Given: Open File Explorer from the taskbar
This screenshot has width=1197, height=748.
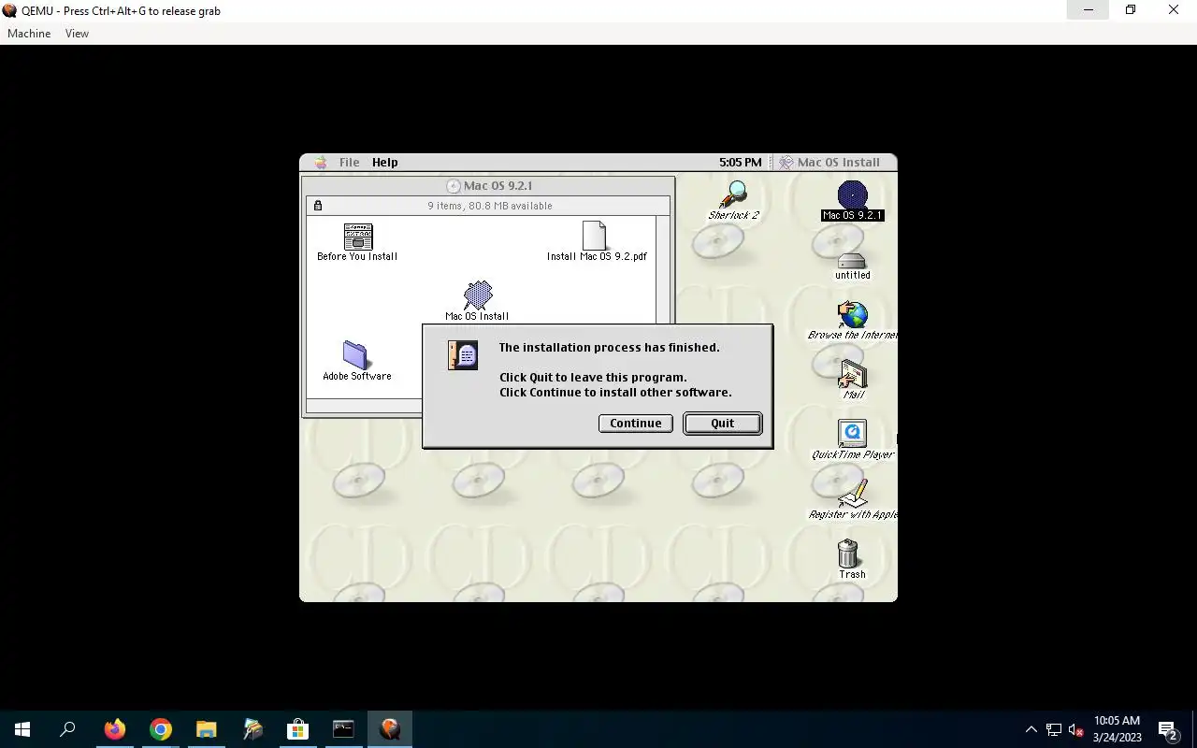Looking at the screenshot, I should click(x=206, y=729).
